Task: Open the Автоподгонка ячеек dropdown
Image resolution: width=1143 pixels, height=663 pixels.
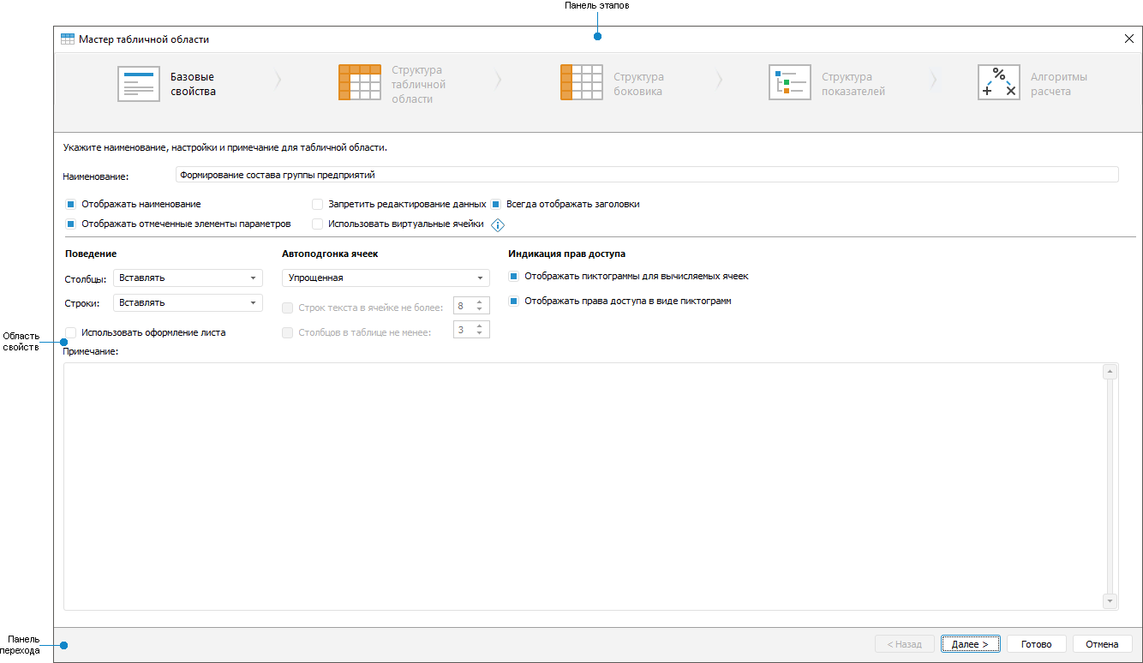Action: pos(386,278)
